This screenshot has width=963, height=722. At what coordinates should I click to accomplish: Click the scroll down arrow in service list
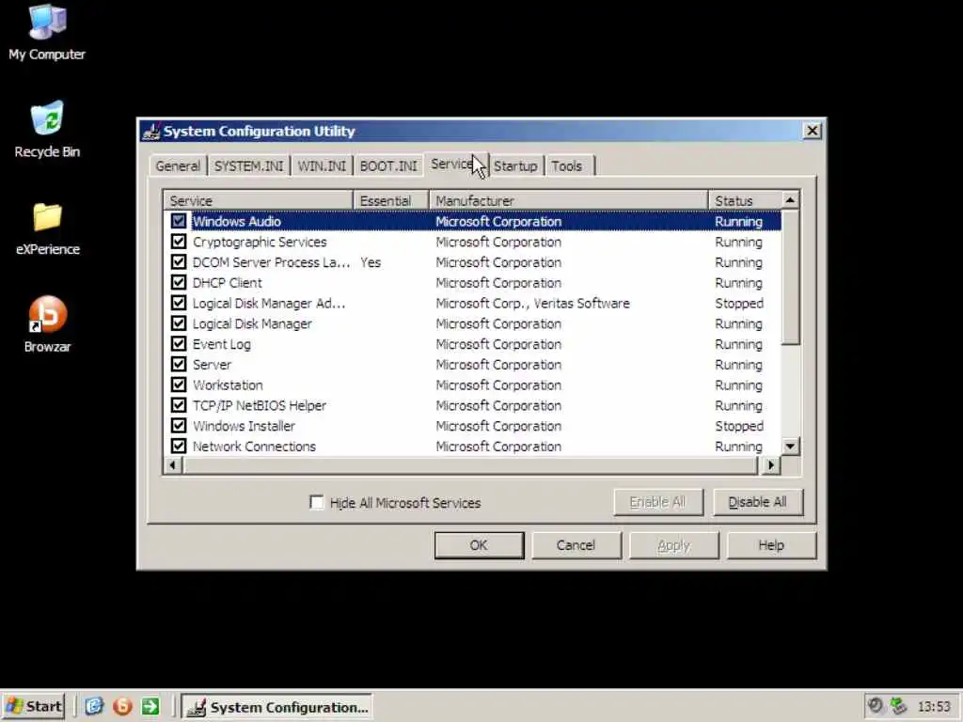pyautogui.click(x=790, y=447)
